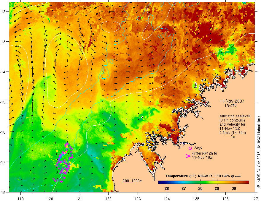Click the '121' longitude axis label
Image resolution: width=261 pixels, height=201 pixels.
coord(79,199)
